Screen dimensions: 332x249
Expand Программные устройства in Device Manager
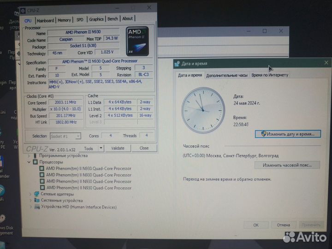[x=29, y=156]
